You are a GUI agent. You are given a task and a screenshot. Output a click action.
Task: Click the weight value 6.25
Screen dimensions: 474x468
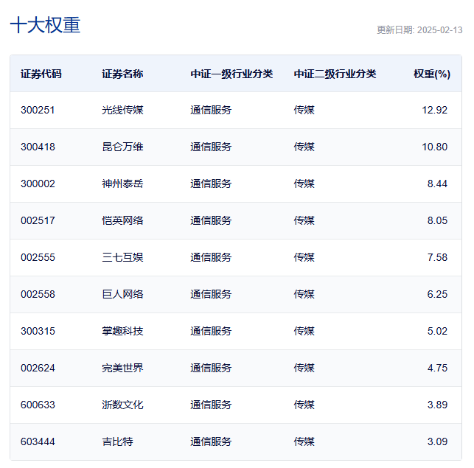tap(437, 295)
